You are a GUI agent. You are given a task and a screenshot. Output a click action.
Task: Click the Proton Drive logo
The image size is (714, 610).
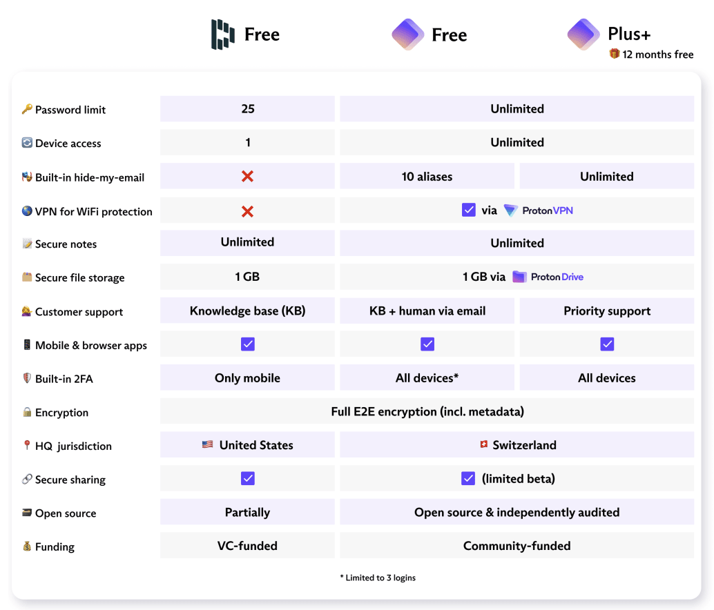click(x=548, y=277)
